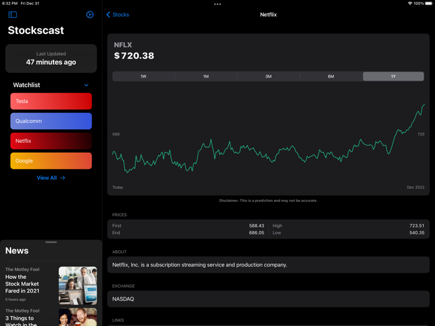Click the 8:32 PM clock
This screenshot has height=326, width=435.
point(10,3)
